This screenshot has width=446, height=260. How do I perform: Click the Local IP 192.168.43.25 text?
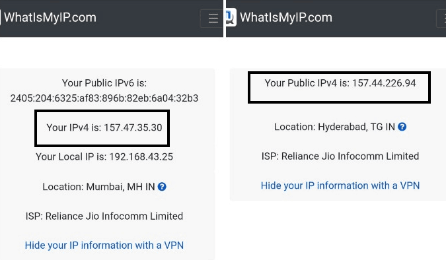tap(104, 157)
